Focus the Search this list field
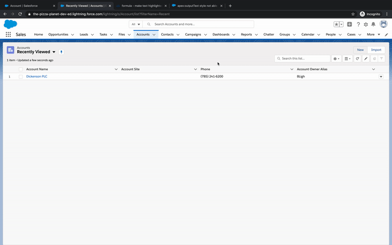The height and width of the screenshot is (245, 392). click(x=302, y=58)
